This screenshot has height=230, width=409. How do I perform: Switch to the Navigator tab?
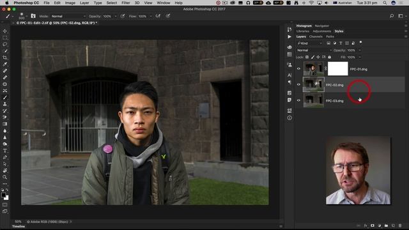pyautogui.click(x=321, y=26)
